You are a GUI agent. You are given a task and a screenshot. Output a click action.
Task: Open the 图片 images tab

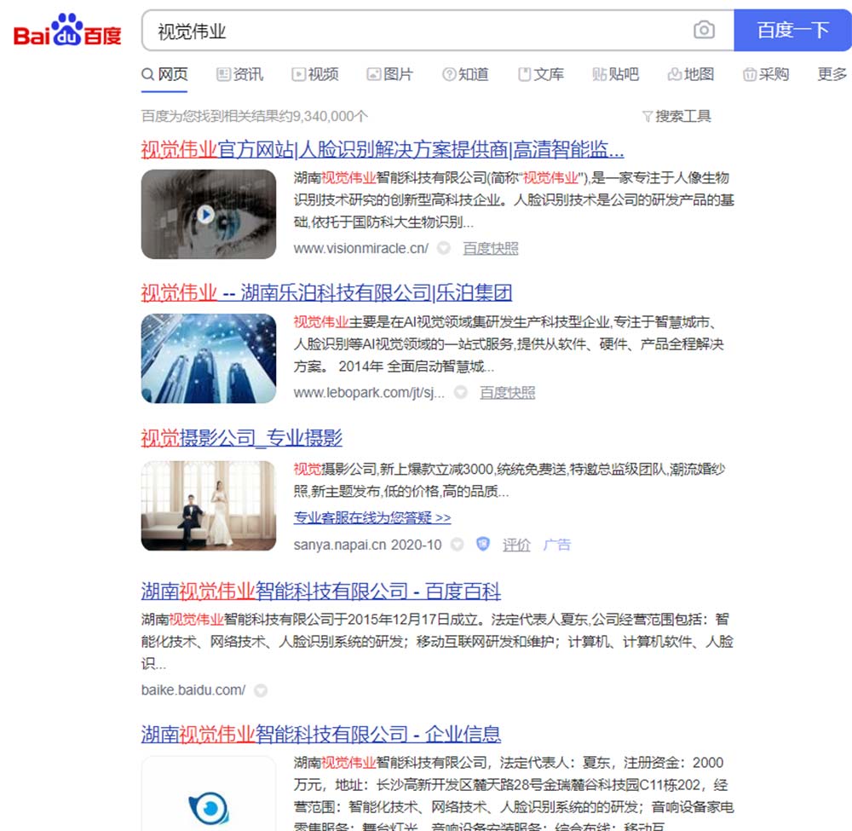(x=389, y=75)
